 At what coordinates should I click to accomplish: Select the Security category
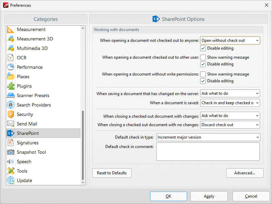coord(44,114)
